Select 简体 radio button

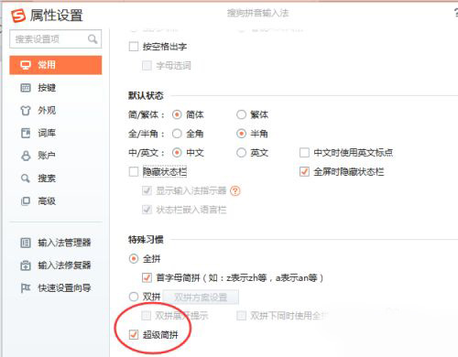click(177, 114)
